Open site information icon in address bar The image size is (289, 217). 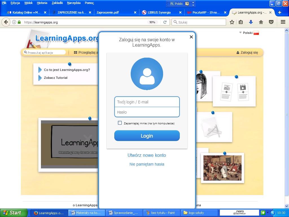pos(14,22)
